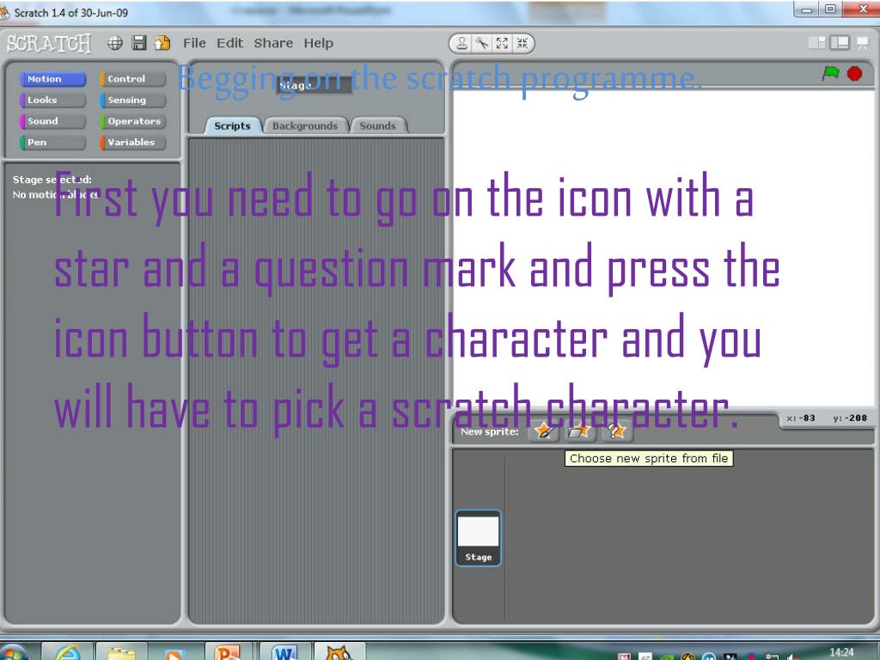Open the Share menu
880x660 pixels.
coord(273,43)
